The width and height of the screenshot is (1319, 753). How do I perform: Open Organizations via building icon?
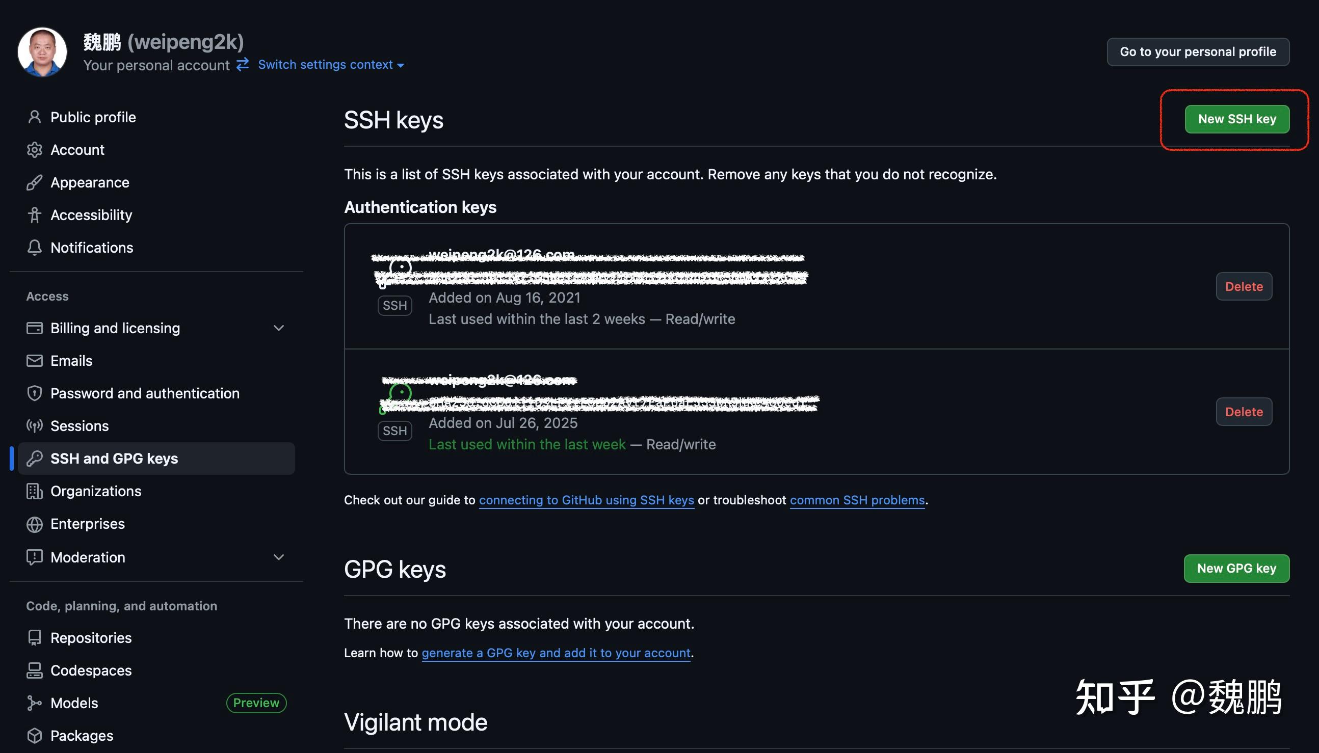pos(34,491)
